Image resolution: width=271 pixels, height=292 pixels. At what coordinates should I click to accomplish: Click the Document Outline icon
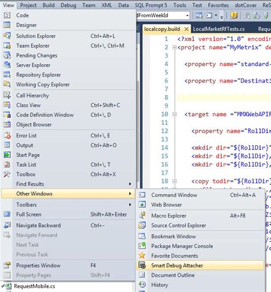pos(142,275)
